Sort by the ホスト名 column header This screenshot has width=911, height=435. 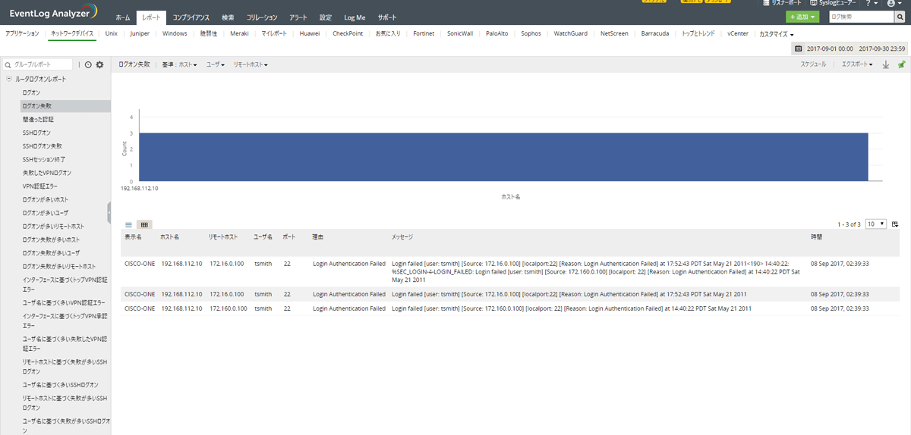point(170,237)
